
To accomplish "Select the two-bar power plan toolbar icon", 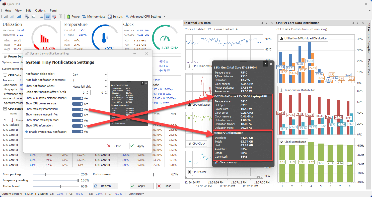I will point(12,17).
